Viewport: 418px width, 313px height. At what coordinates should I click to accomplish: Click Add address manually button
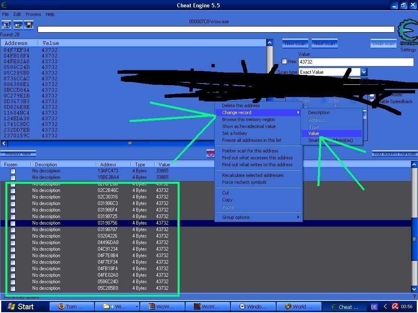tap(395, 154)
